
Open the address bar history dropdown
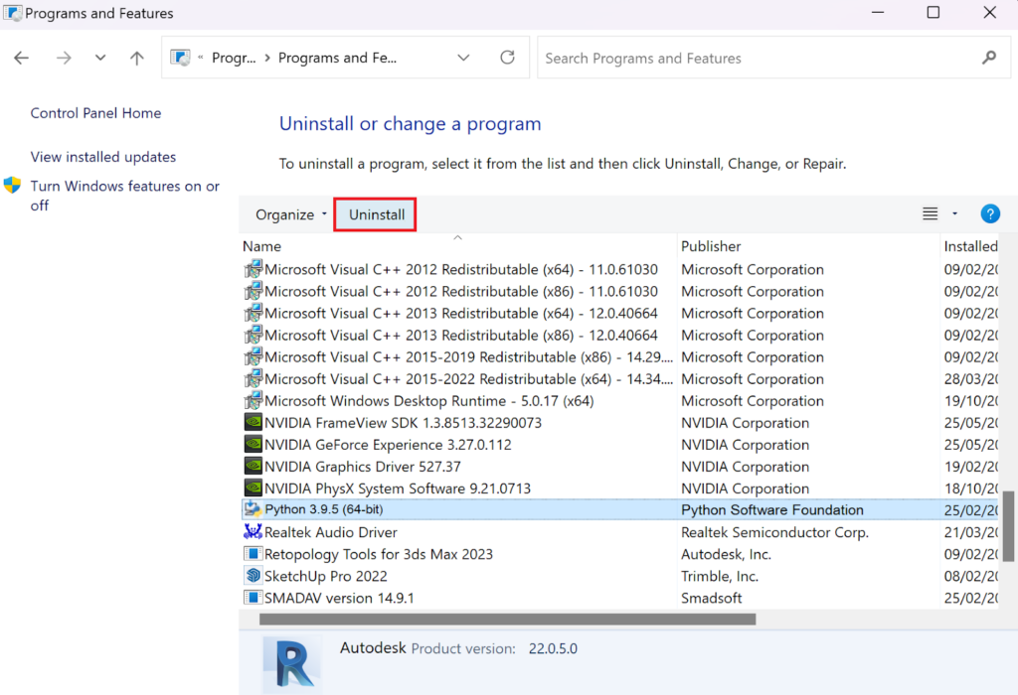tap(463, 58)
